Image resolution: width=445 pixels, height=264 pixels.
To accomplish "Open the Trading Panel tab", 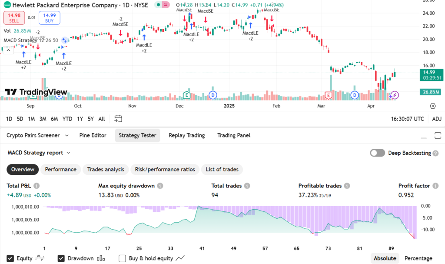I will point(234,135).
